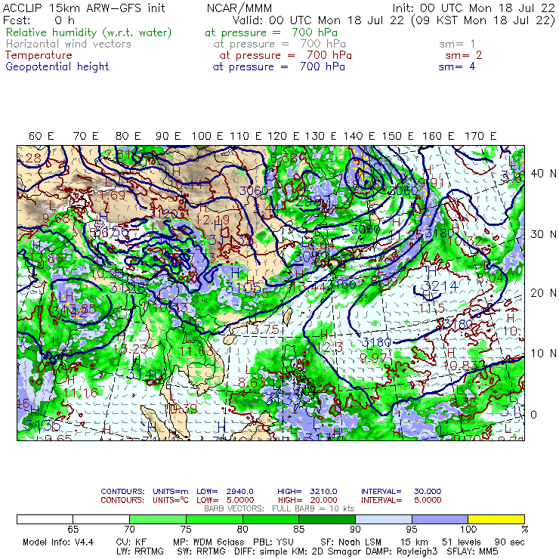Image resolution: width=559 pixels, height=559 pixels.
Task: Click the red '11.16' temperature value
Action: (81, 393)
